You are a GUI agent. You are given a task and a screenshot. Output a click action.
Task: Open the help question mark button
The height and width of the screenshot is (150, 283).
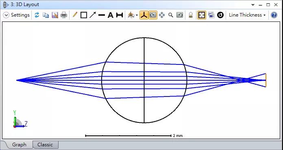pos(274,15)
